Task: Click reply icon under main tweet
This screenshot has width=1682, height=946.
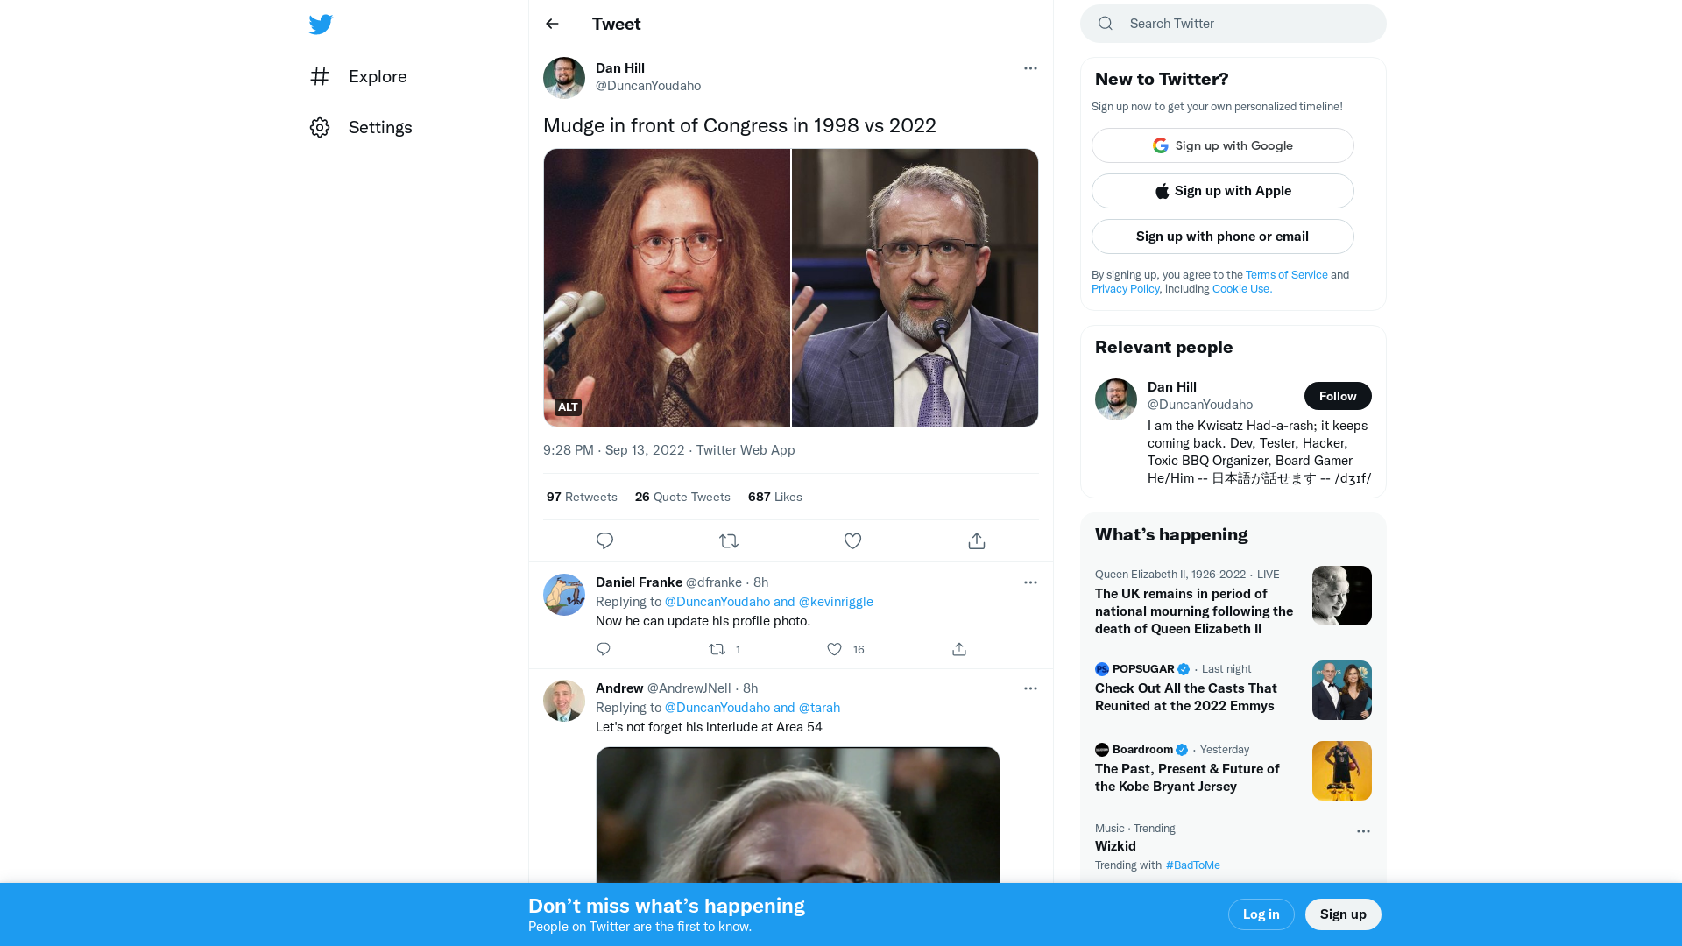Action: 604,541
